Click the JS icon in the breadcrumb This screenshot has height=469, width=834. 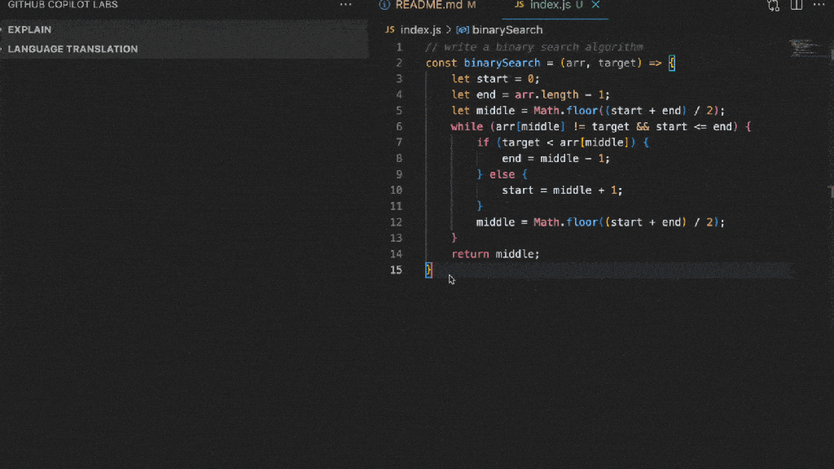pyautogui.click(x=390, y=30)
